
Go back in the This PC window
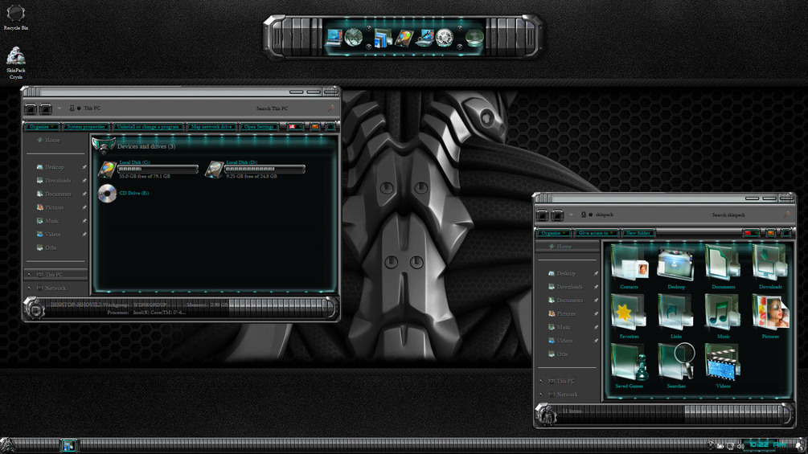tap(31, 108)
